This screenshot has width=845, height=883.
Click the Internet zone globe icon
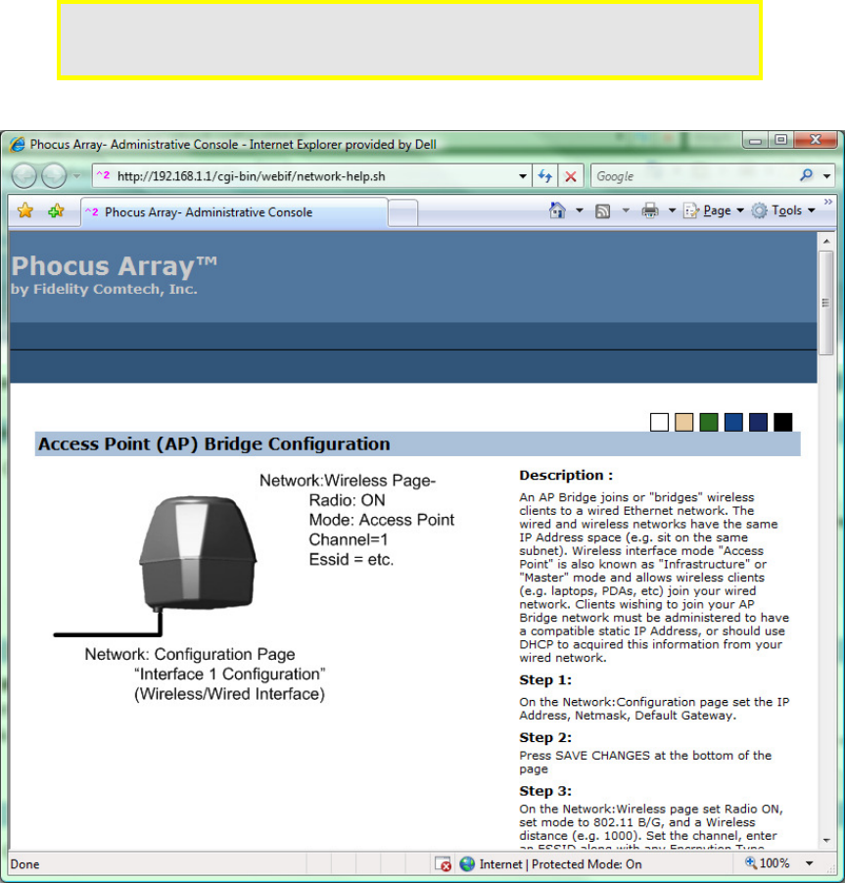467,863
